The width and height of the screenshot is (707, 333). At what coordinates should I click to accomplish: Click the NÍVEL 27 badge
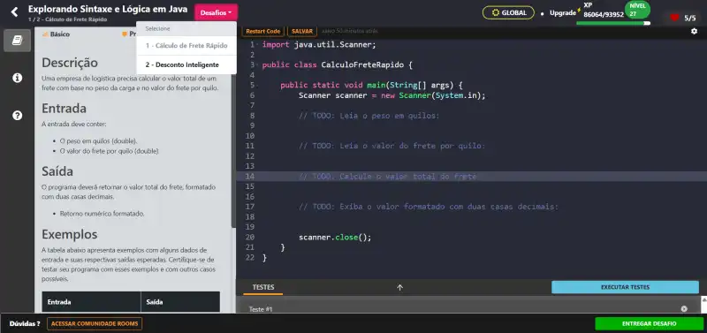tap(637, 10)
